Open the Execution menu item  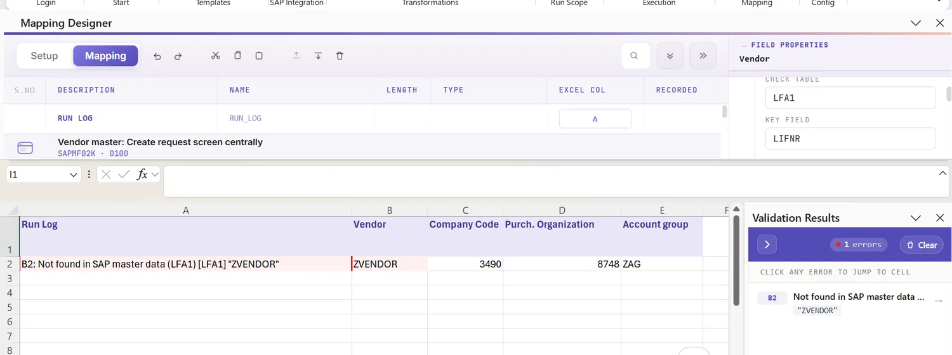coord(659,3)
